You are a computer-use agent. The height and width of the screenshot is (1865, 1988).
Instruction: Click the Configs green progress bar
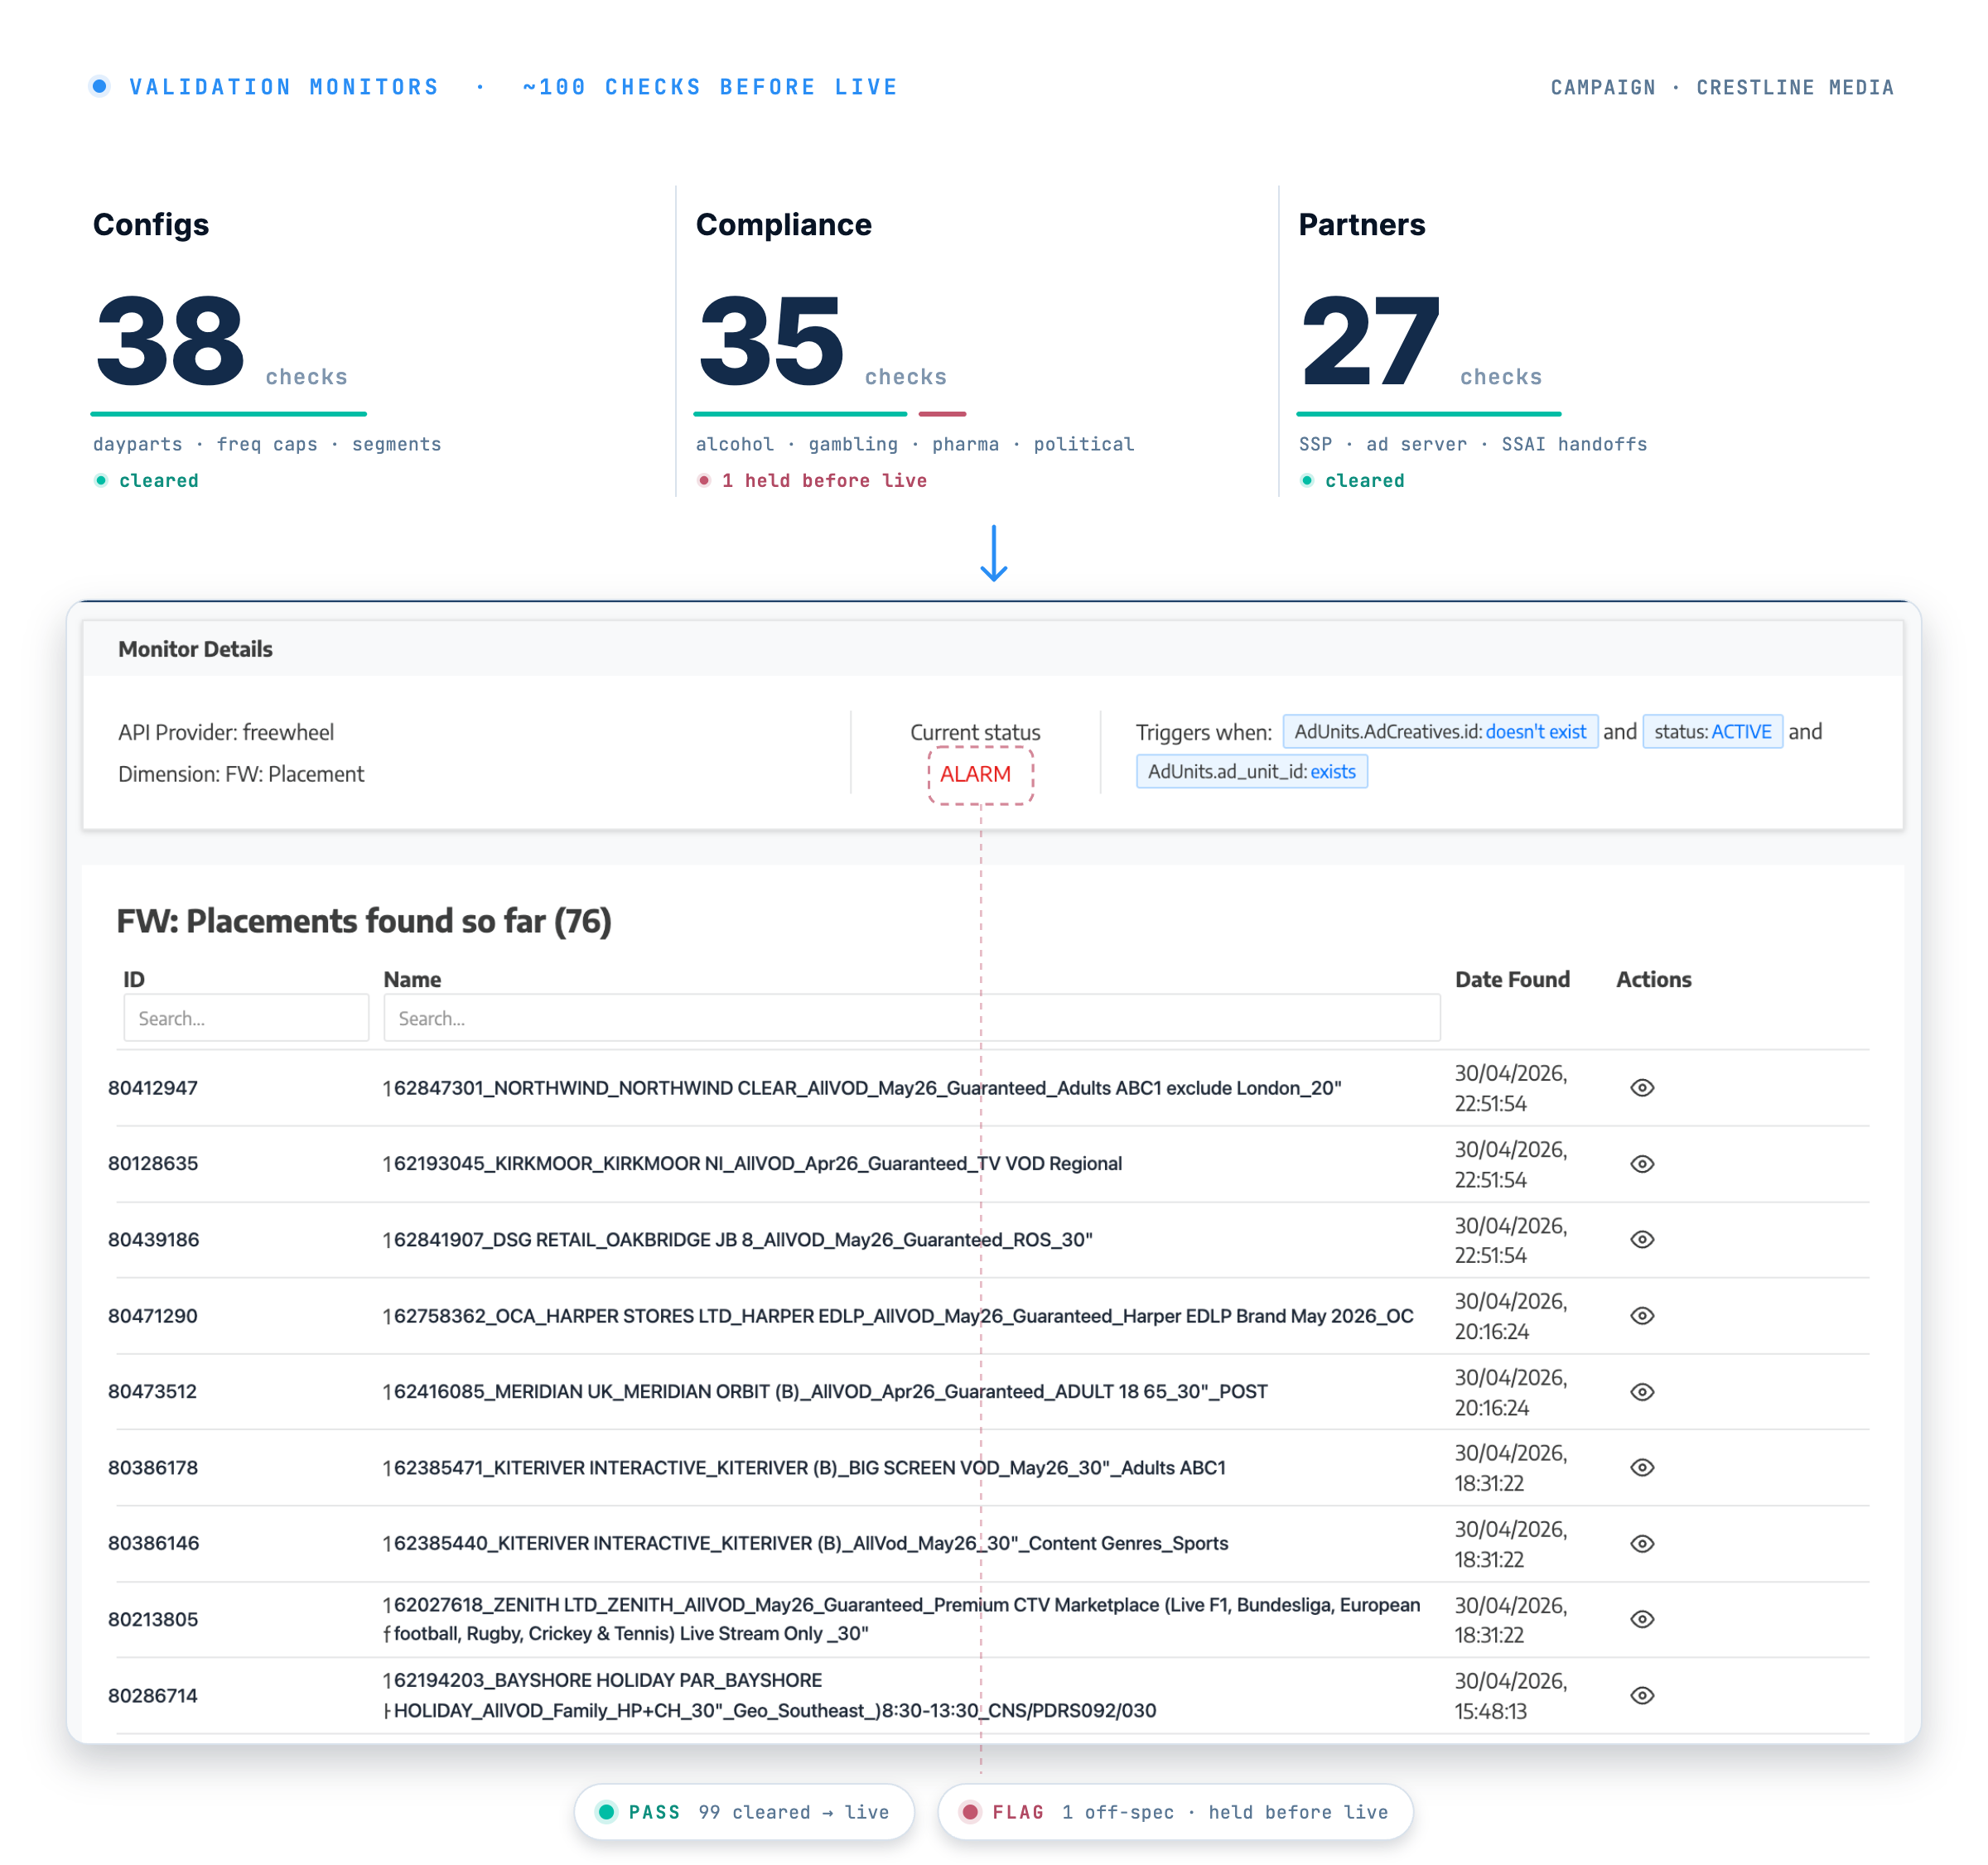point(228,413)
